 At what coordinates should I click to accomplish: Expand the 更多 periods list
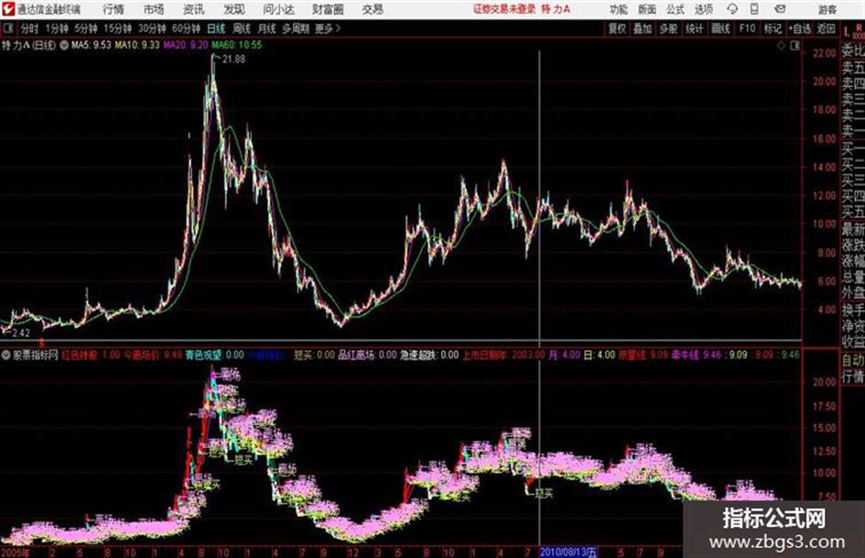(328, 28)
